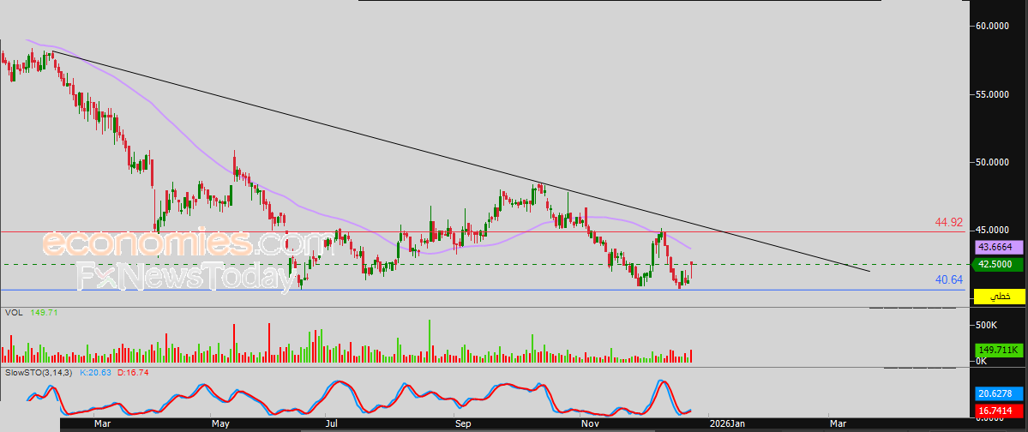
Task: Select the red 44.92 resistance level label
Action: click(x=948, y=222)
